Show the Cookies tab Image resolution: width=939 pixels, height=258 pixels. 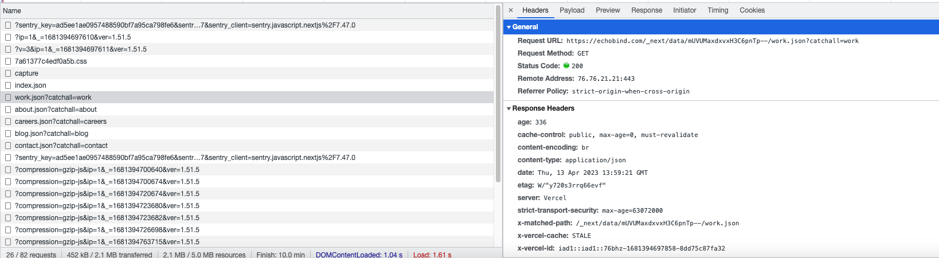pos(752,10)
